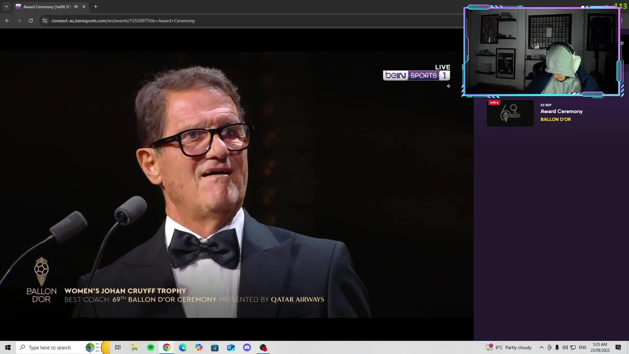The width and height of the screenshot is (629, 354).
Task: View site information icon in address bar
Action: coord(45,21)
